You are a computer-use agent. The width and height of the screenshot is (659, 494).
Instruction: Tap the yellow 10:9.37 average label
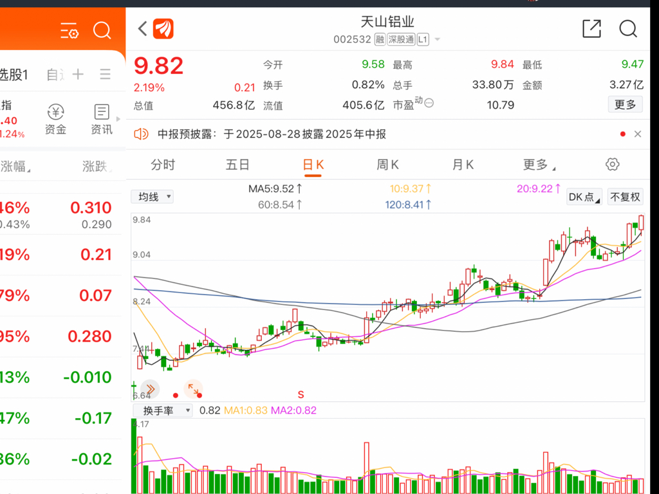point(410,188)
